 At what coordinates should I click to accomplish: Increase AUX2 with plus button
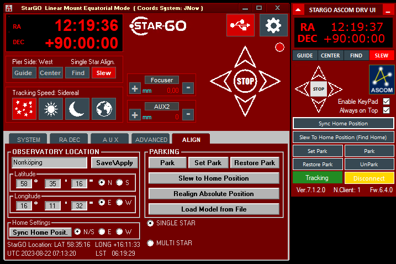135,115
